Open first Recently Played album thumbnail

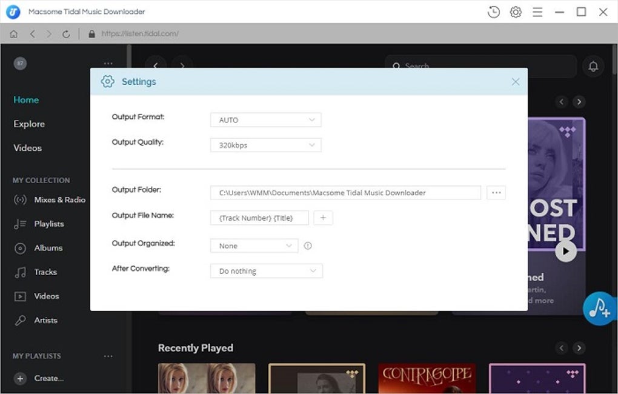pos(207,378)
